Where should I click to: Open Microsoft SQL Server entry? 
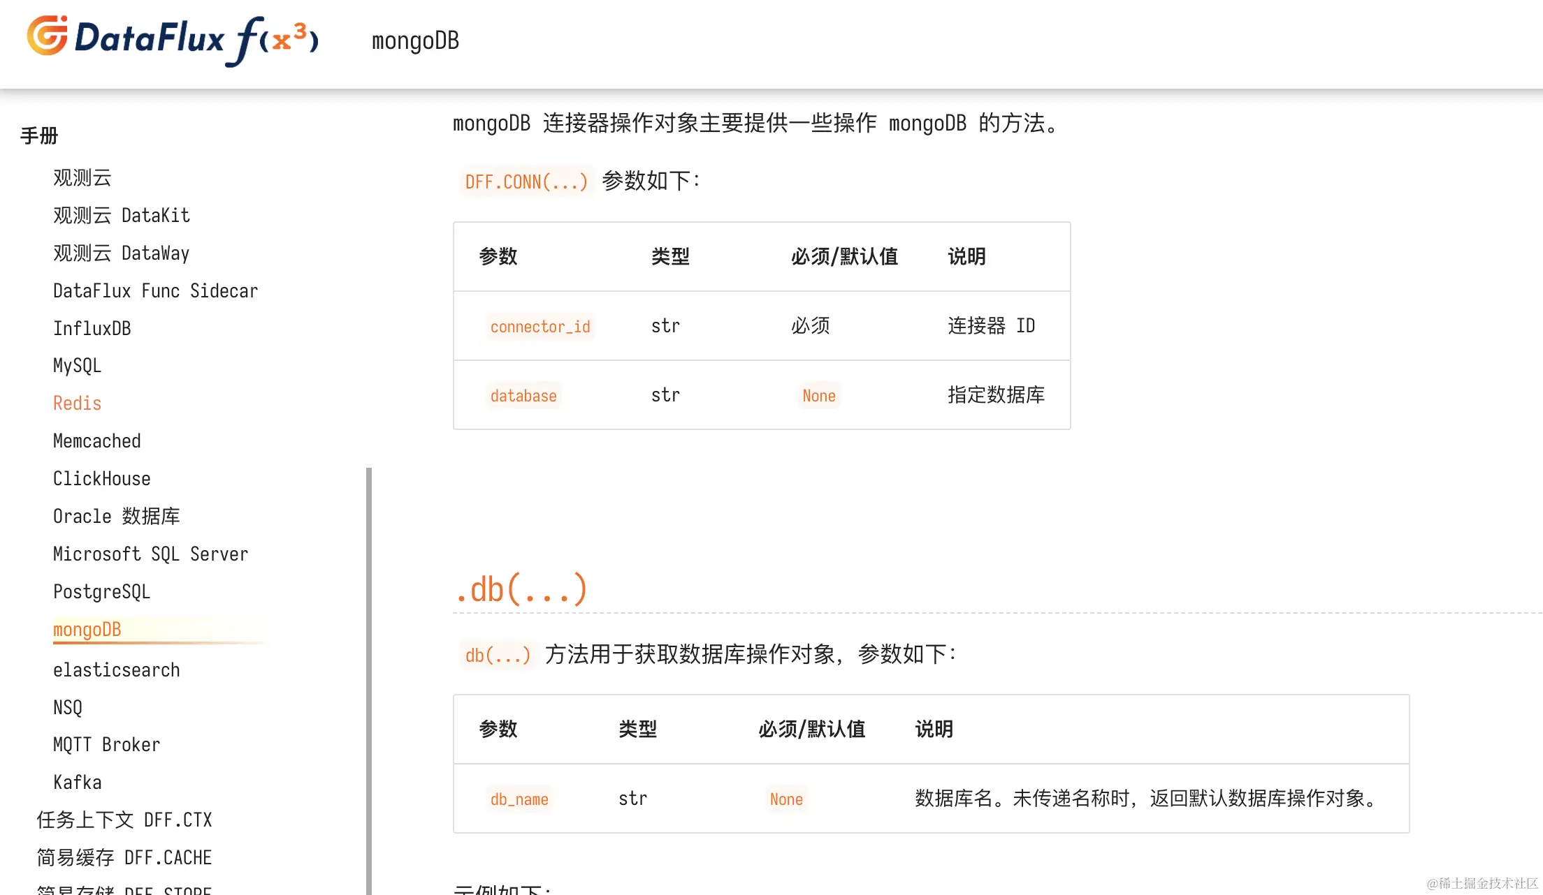pos(150,554)
